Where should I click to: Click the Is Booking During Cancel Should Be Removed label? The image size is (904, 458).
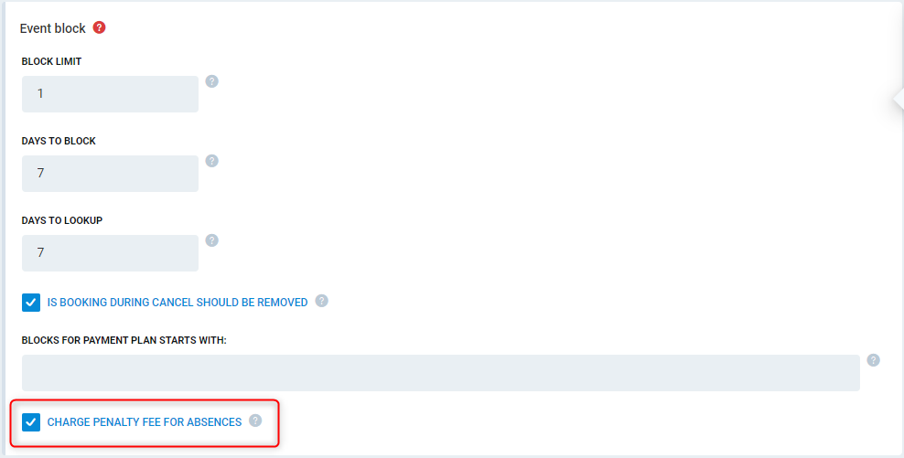pyautogui.click(x=178, y=303)
